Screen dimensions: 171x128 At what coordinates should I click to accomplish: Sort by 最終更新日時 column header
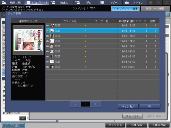(128, 21)
